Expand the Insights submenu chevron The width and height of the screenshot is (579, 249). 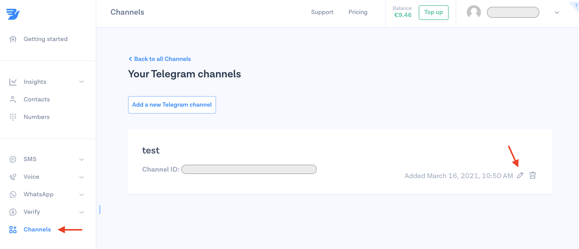coord(82,82)
